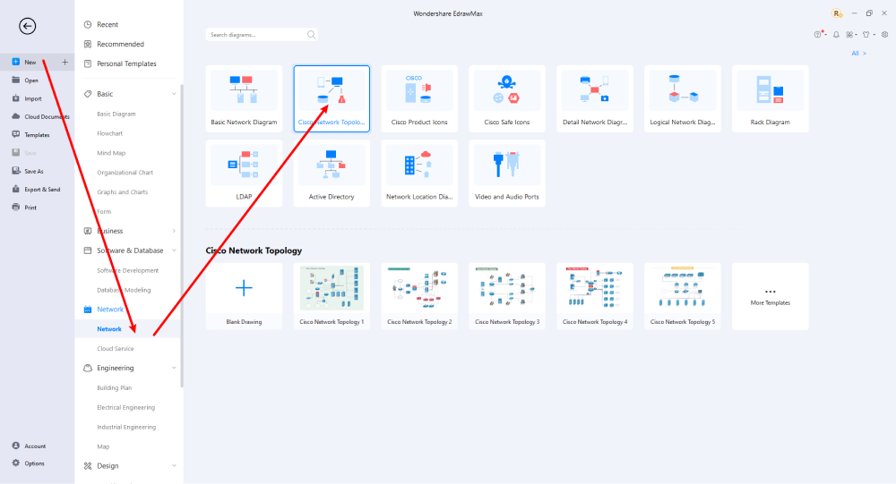
Task: Click More Templates button
Action: (771, 296)
